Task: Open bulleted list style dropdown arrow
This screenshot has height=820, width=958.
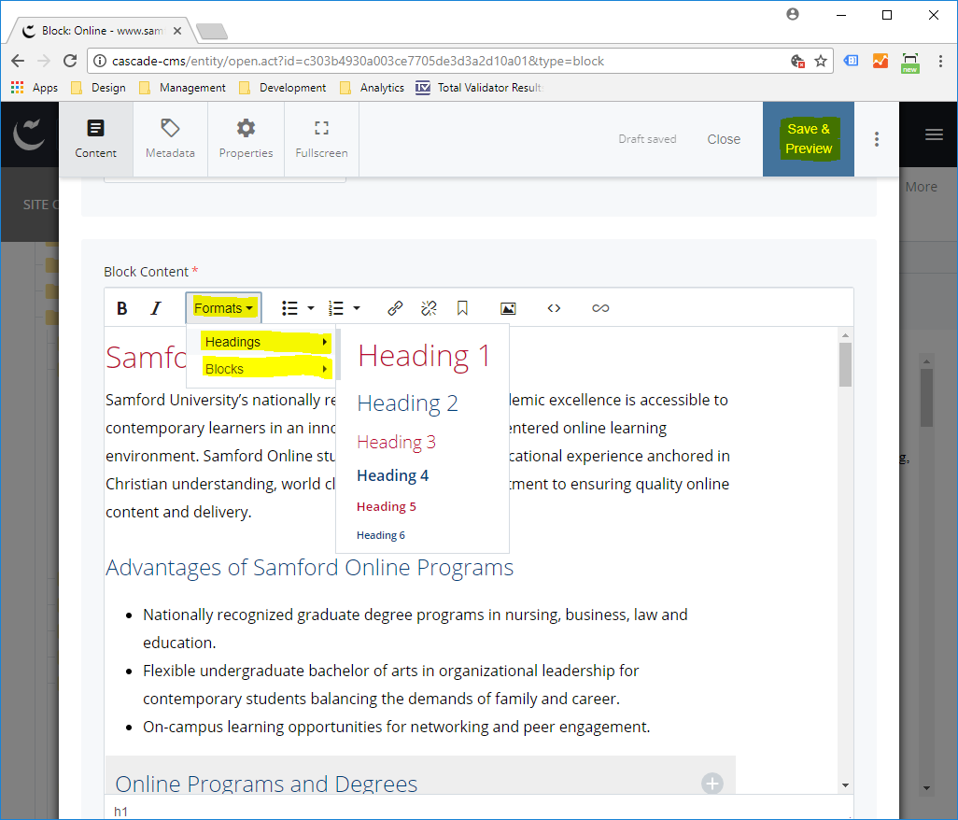Action: coord(311,308)
